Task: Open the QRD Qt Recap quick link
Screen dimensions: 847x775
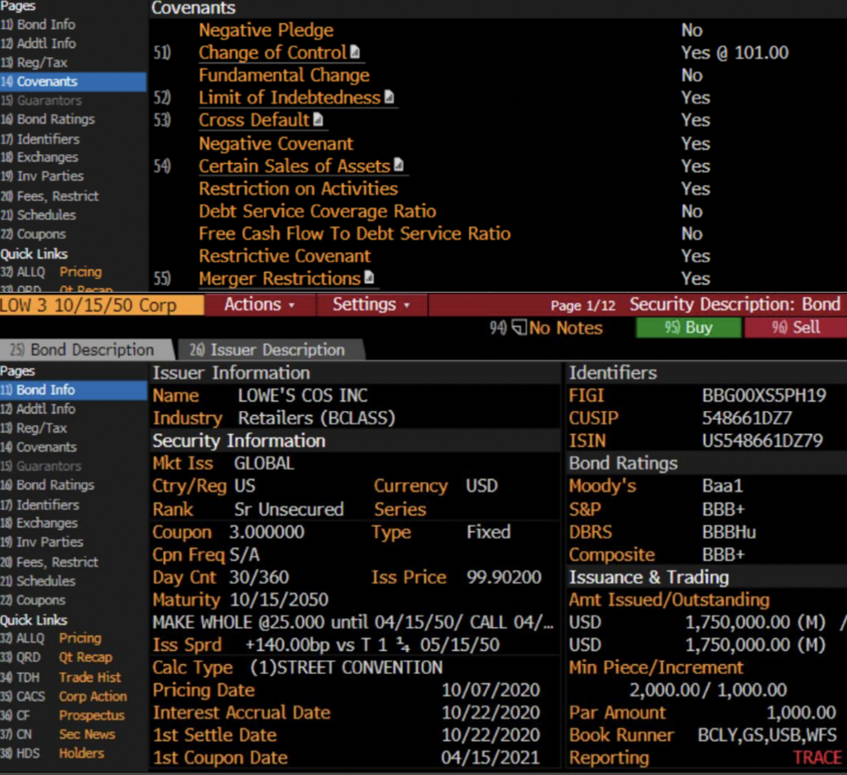Action: click(x=57, y=658)
